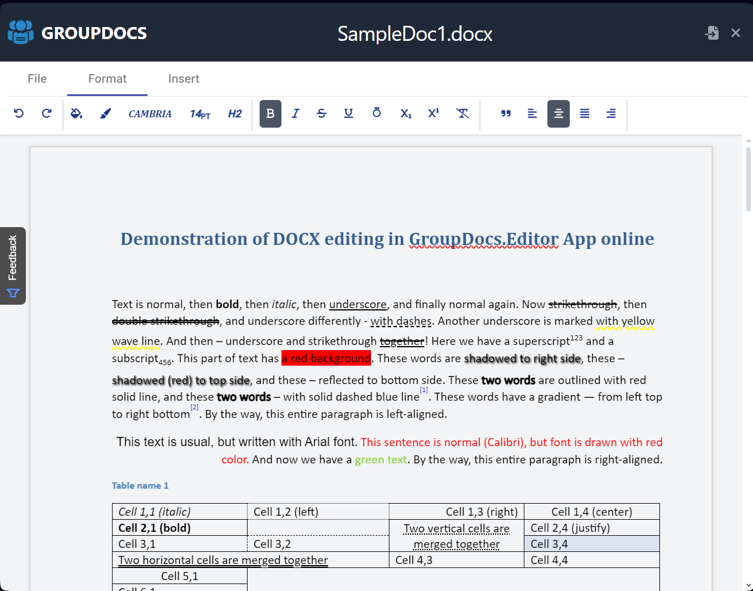753x591 pixels.
Task: Open the background fill color tool
Action: point(76,113)
